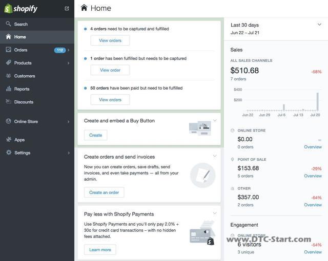Click the house icon in page header
Image resolution: width=328 pixels, height=261 pixels.
coord(84,8)
